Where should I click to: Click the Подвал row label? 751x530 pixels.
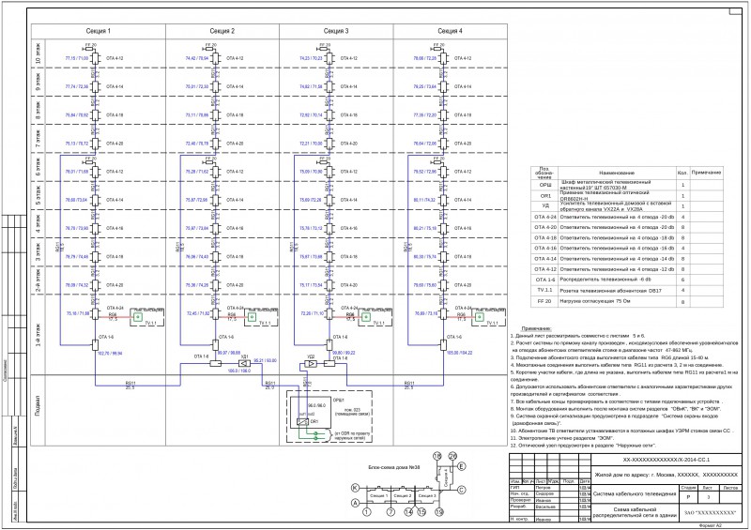pos(38,405)
